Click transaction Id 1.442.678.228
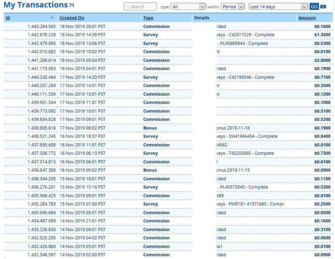 click(41, 35)
